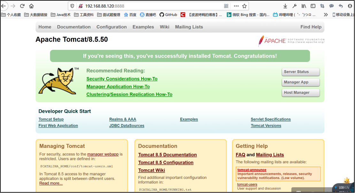Open the First Web Application link
Screen dimensions: 355x193
tap(58, 126)
